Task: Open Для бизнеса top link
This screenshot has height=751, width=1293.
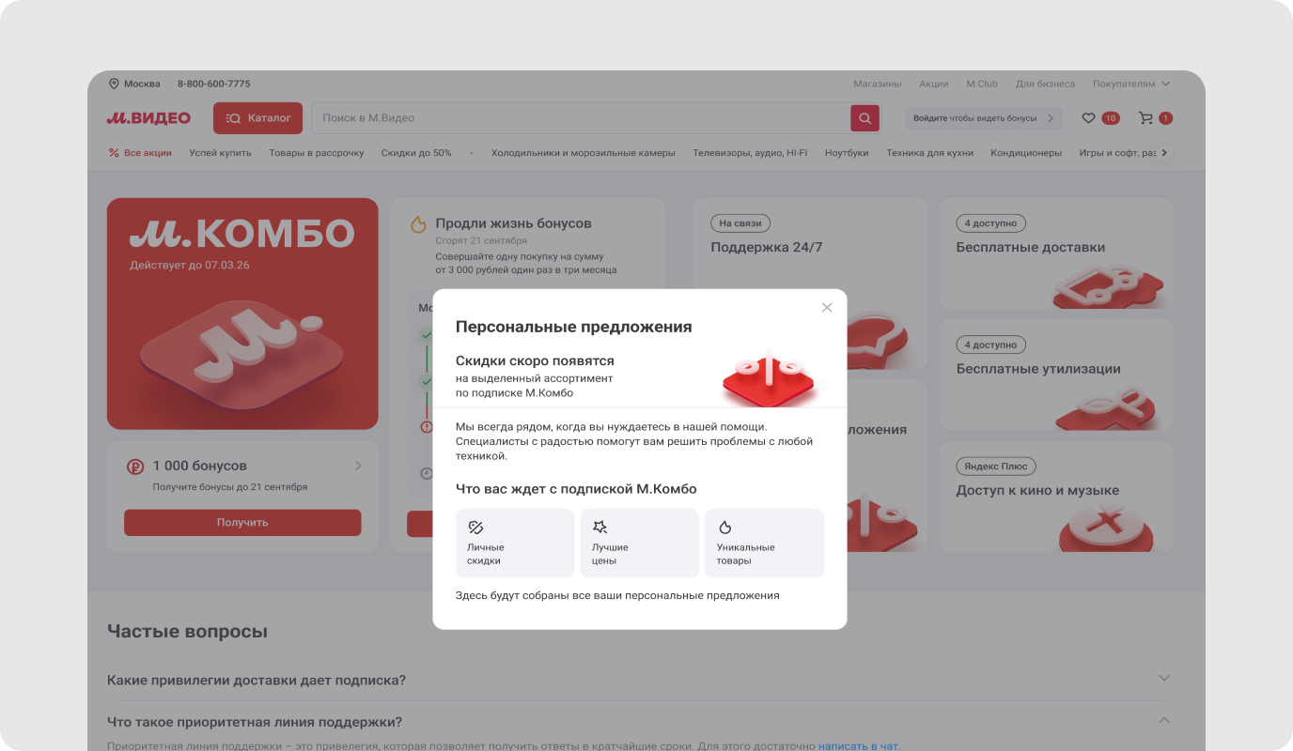Action: click(x=1045, y=84)
